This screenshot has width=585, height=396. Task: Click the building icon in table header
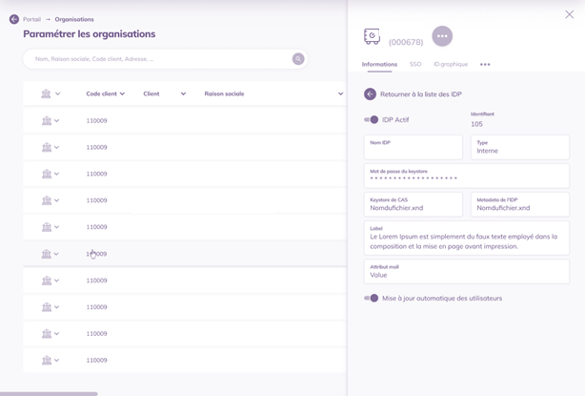(46, 94)
